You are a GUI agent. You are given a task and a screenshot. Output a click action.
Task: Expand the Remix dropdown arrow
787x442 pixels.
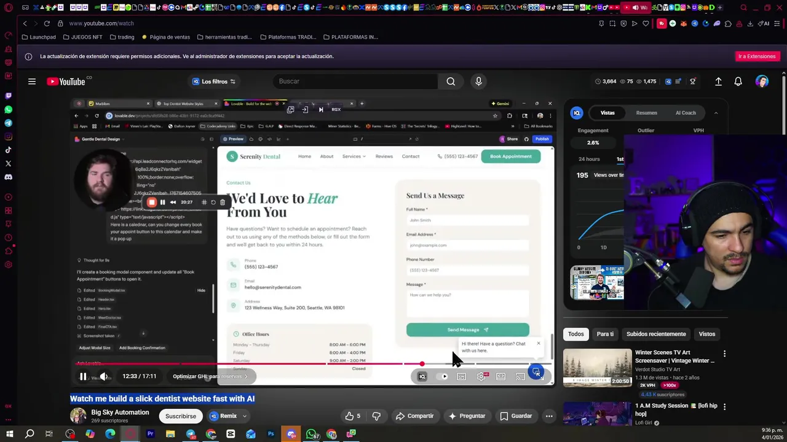click(x=244, y=416)
